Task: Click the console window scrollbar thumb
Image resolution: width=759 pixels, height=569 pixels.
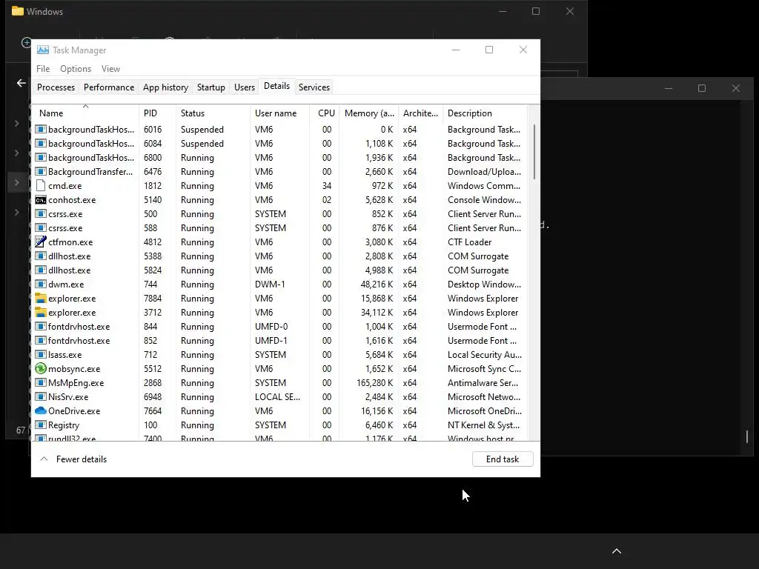Action: pos(747,436)
